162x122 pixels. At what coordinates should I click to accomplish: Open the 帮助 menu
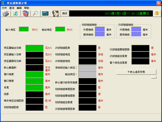pos(26,8)
